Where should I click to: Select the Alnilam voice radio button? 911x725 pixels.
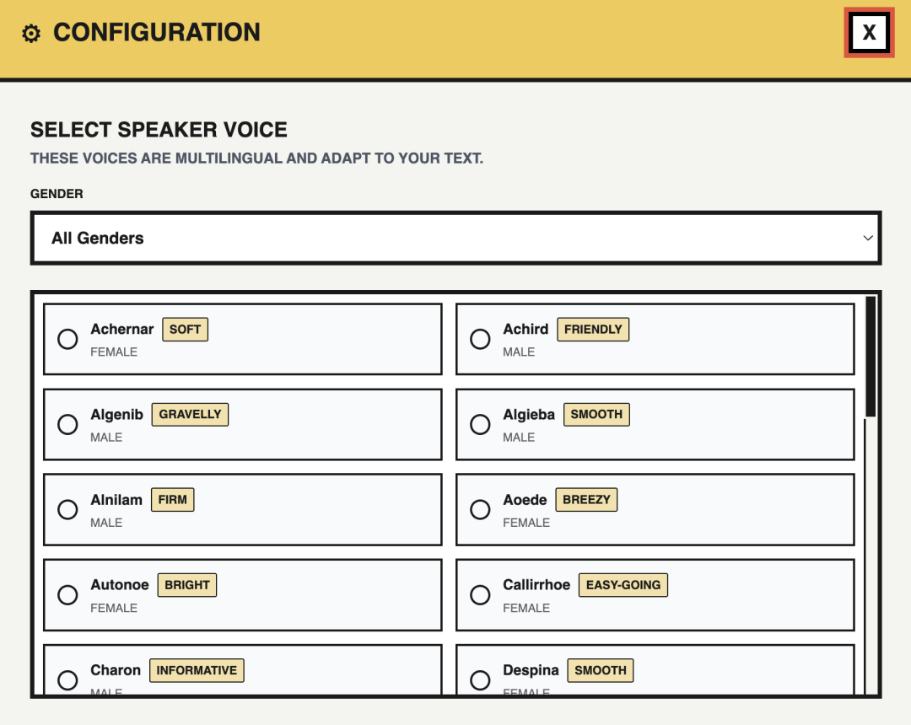coord(67,509)
